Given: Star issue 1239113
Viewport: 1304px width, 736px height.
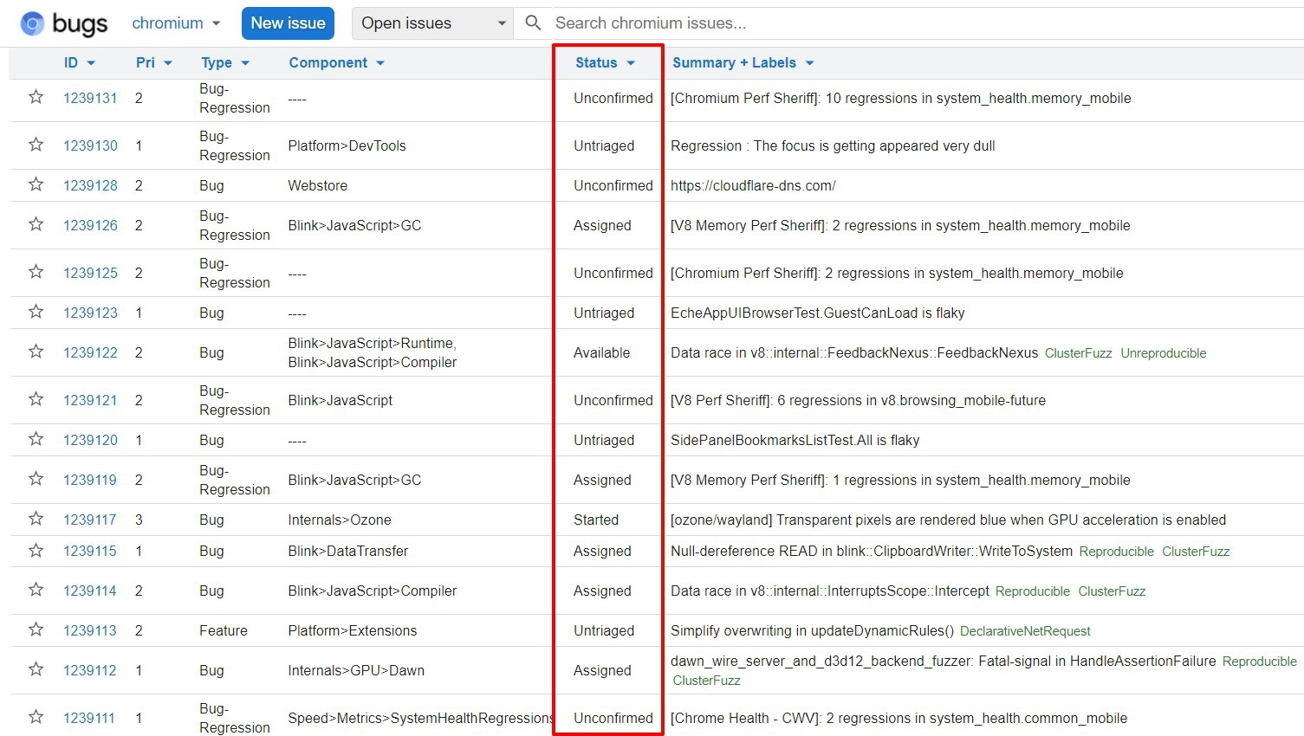Looking at the screenshot, I should [x=36, y=629].
